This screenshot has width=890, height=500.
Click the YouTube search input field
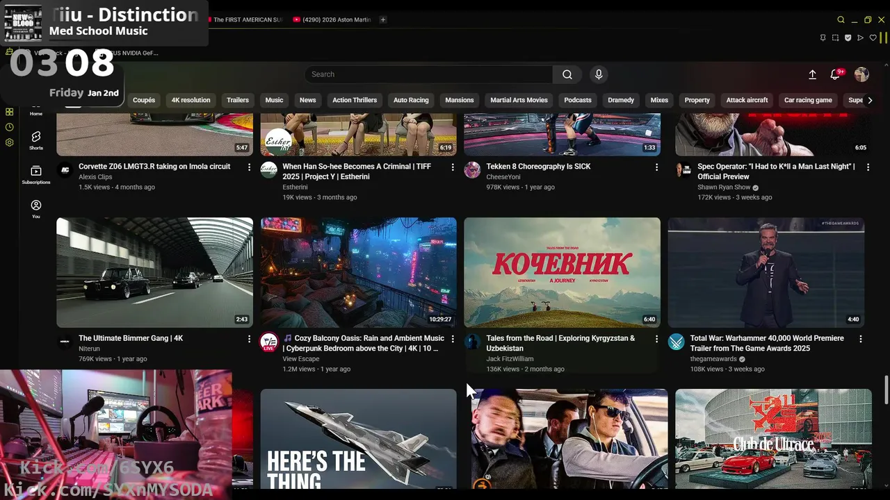428,74
